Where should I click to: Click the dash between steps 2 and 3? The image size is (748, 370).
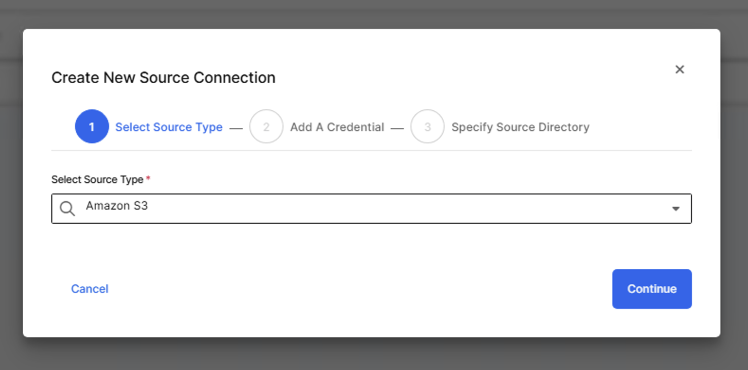[397, 128]
